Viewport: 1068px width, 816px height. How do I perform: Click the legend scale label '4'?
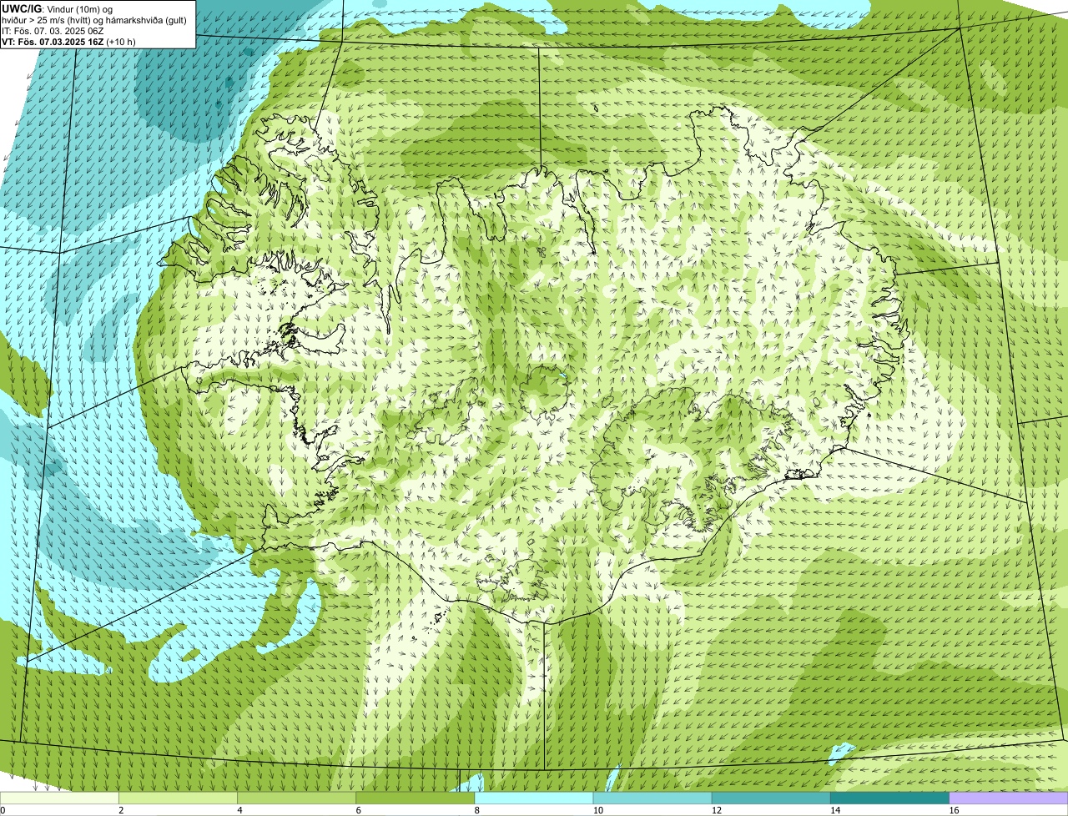click(x=240, y=810)
